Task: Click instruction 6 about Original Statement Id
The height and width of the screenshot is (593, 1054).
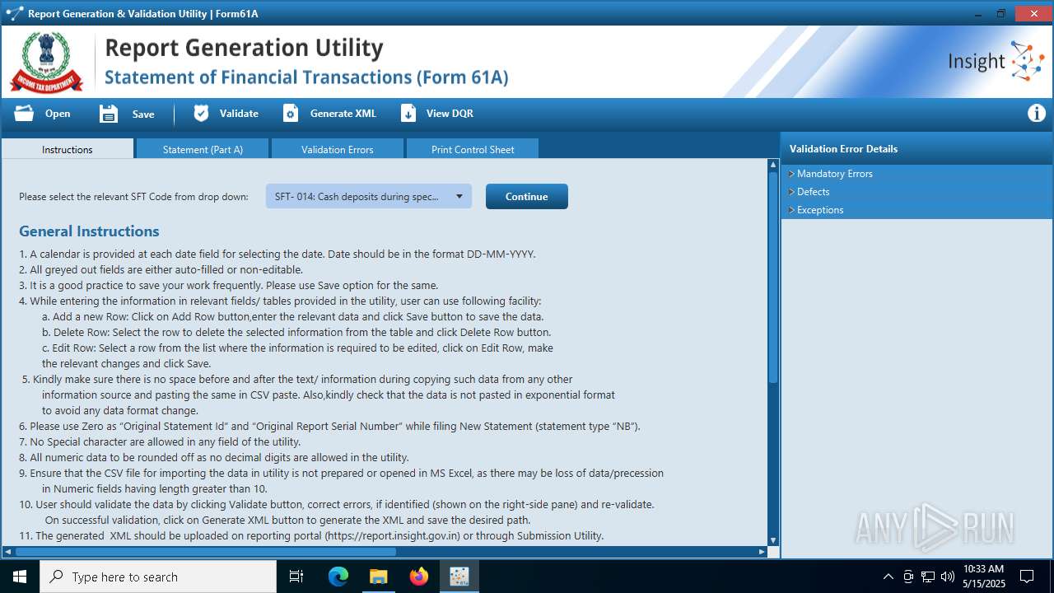Action: pos(329,427)
